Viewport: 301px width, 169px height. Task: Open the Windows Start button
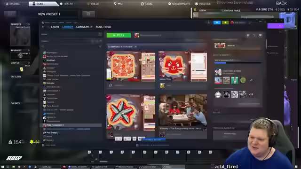3,167
